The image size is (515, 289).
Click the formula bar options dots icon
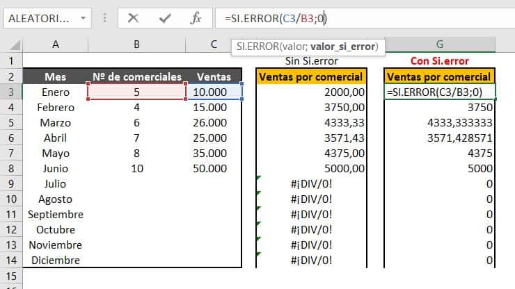(x=104, y=18)
